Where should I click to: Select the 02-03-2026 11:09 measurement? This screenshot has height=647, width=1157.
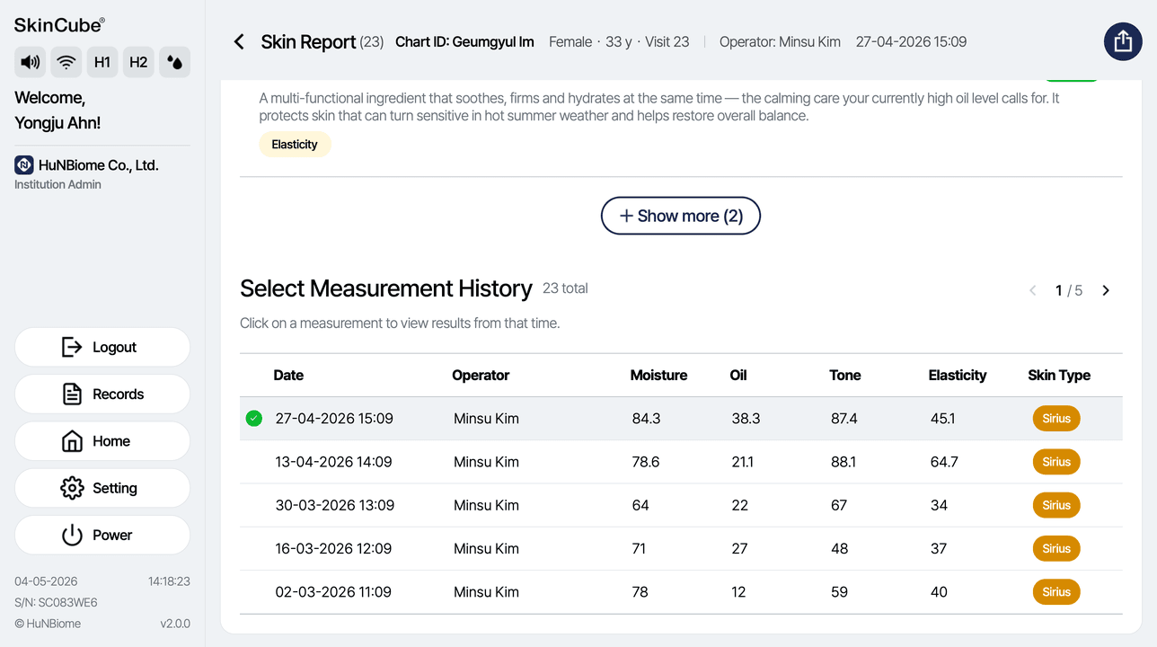coord(681,591)
